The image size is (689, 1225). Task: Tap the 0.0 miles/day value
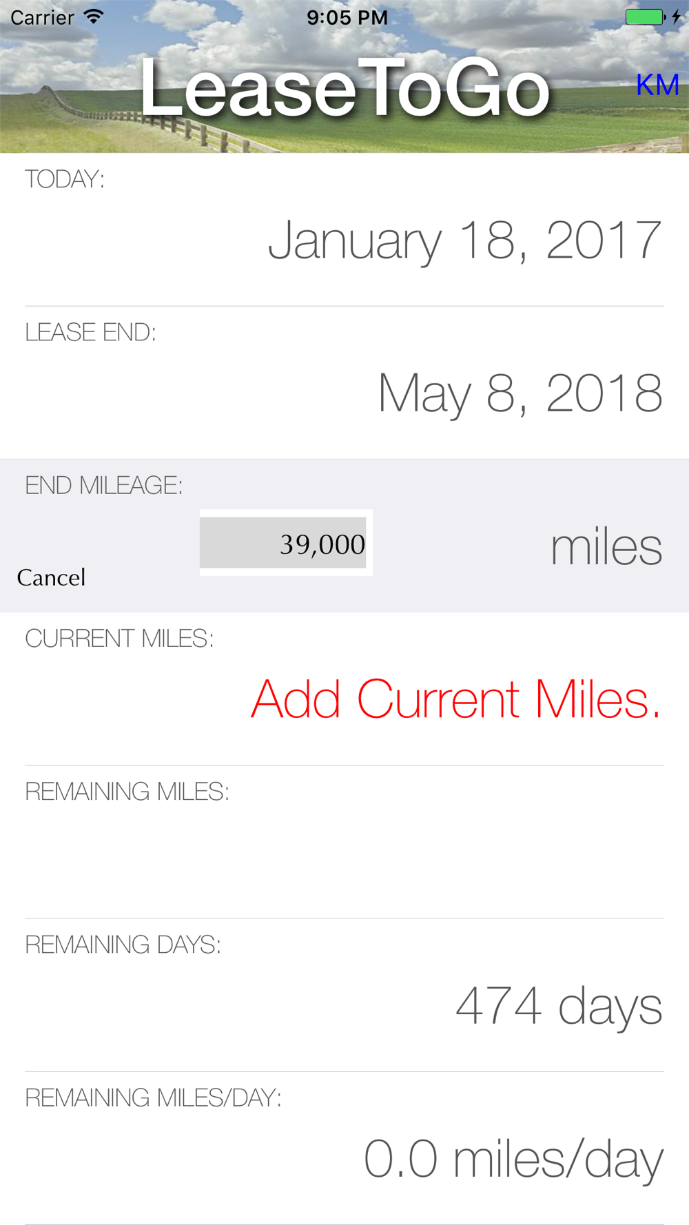pos(513,1159)
